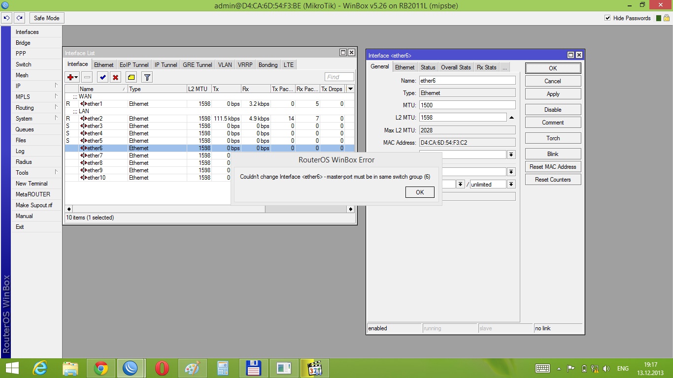Click the Redo arrow in WinBox toolbar

pyautogui.click(x=20, y=18)
